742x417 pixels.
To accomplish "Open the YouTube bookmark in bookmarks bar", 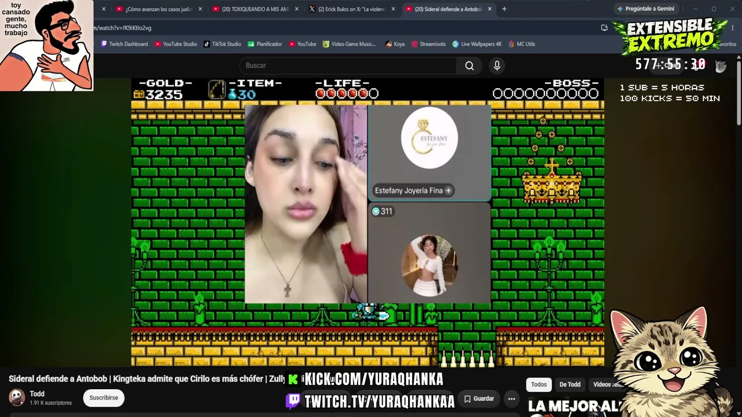I will (303, 44).
